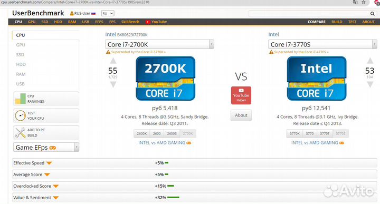Click the 2600S variant button

[x=172, y=133]
